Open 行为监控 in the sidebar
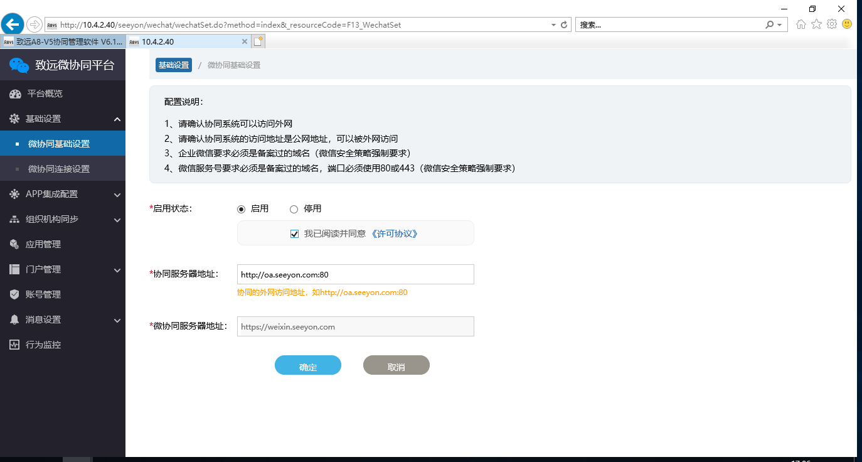862x462 pixels. coord(63,345)
